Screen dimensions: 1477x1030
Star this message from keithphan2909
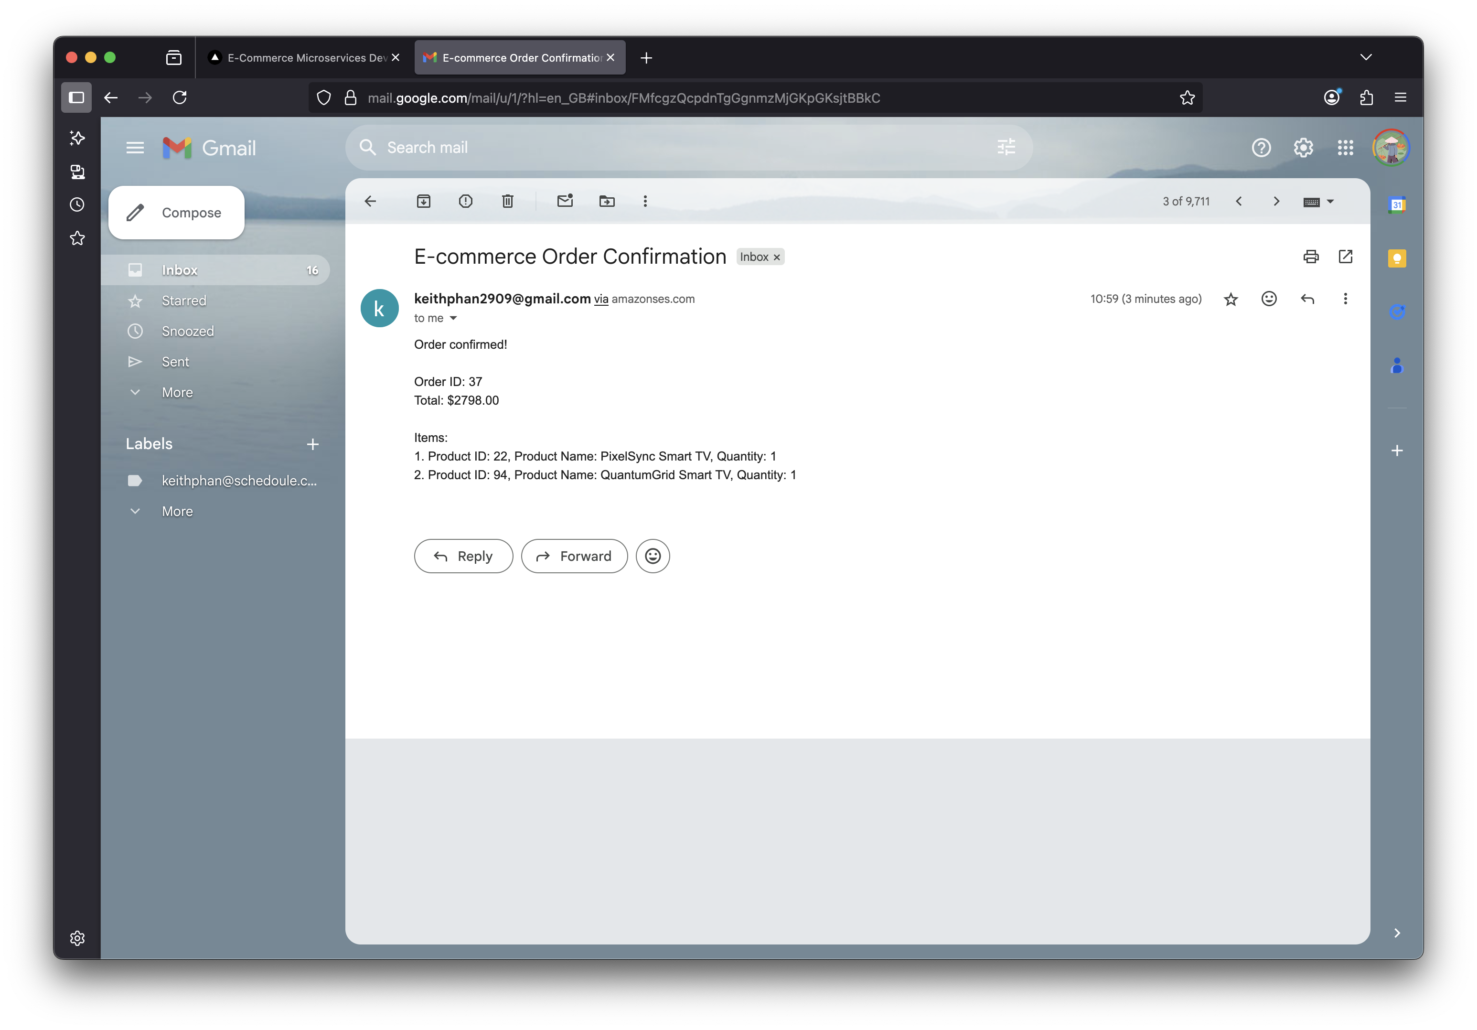click(1231, 299)
